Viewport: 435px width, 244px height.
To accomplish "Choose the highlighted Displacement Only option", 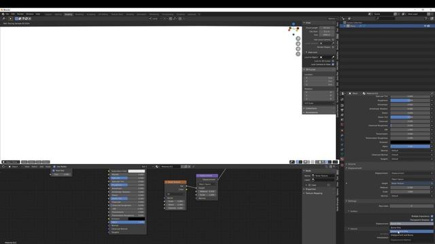I will 411,231.
